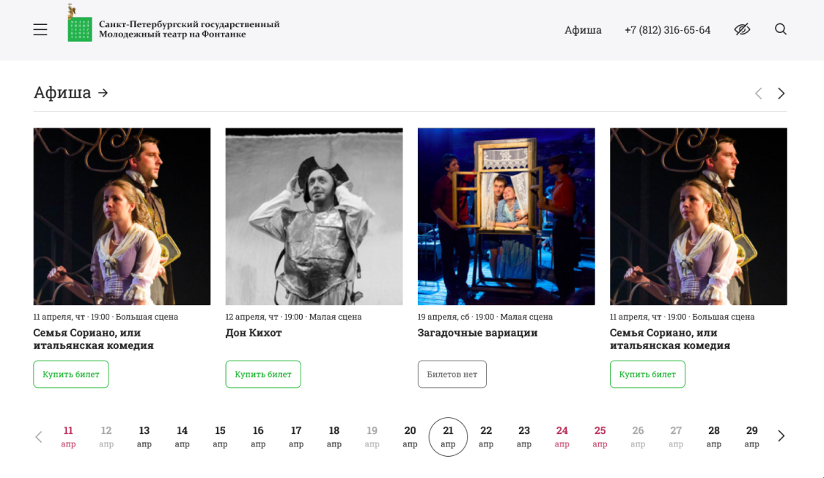Screen dimensions: 824x478
Task: Open the Дон Кихот title link
Action: [254, 333]
